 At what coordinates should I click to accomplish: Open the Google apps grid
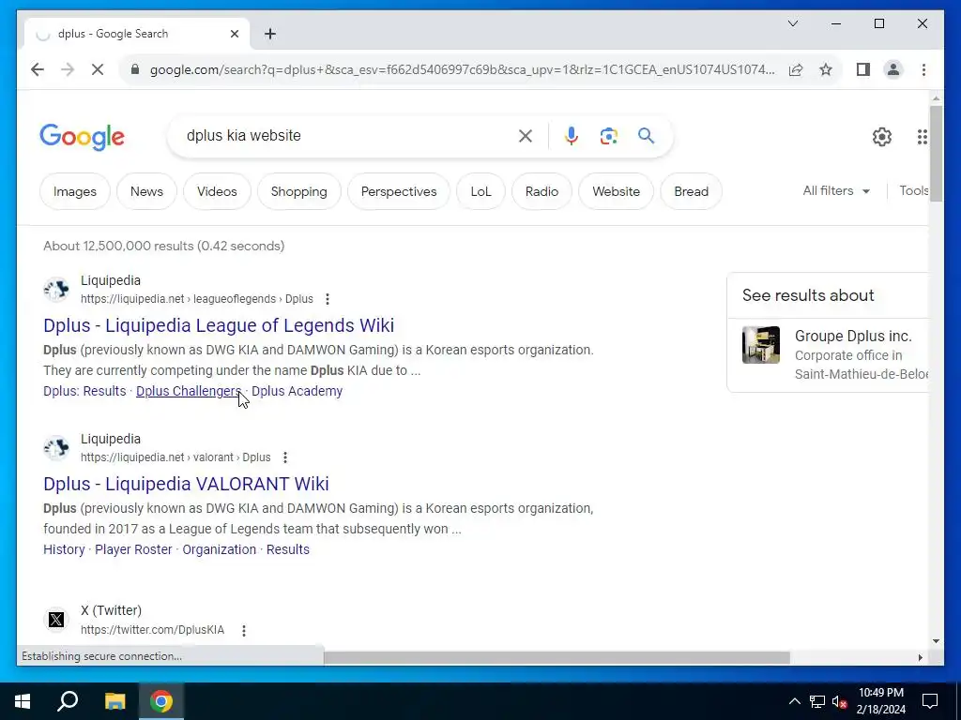coord(922,137)
